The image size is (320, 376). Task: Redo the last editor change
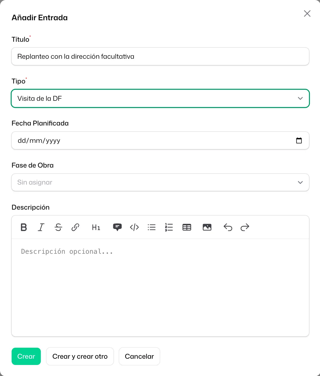click(245, 227)
